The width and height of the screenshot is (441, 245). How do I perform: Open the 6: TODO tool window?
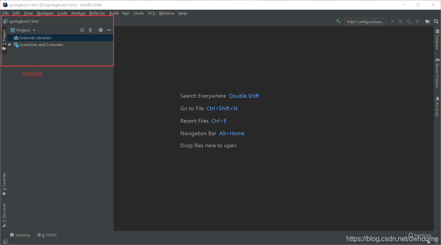click(x=47, y=235)
